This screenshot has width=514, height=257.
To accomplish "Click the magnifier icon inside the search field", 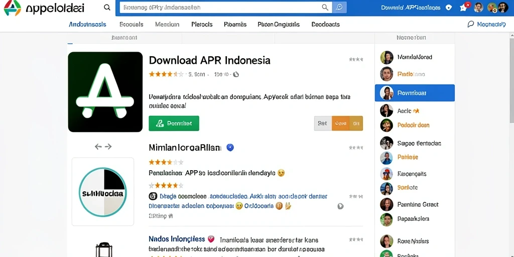I will click(325, 7).
